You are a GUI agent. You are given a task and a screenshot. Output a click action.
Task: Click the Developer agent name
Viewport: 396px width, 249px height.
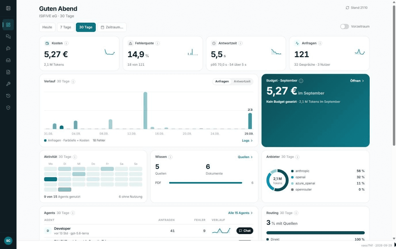click(62, 229)
